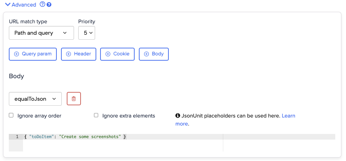Image resolution: width=346 pixels, height=161 pixels.
Task: Open the Priority dropdown showing 5
Action: pyautogui.click(x=87, y=33)
